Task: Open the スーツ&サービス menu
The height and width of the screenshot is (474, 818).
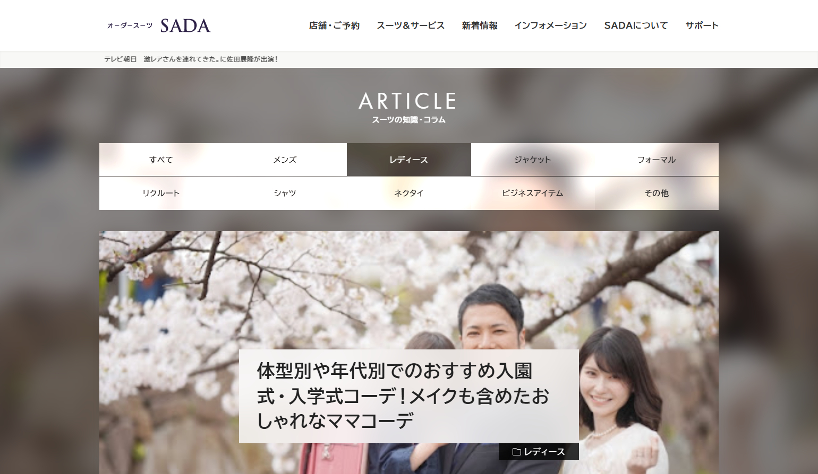Action: coord(411,25)
